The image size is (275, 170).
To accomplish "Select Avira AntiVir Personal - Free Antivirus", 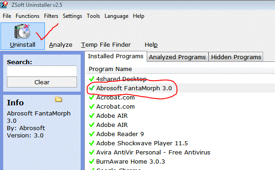I will pos(153,152).
